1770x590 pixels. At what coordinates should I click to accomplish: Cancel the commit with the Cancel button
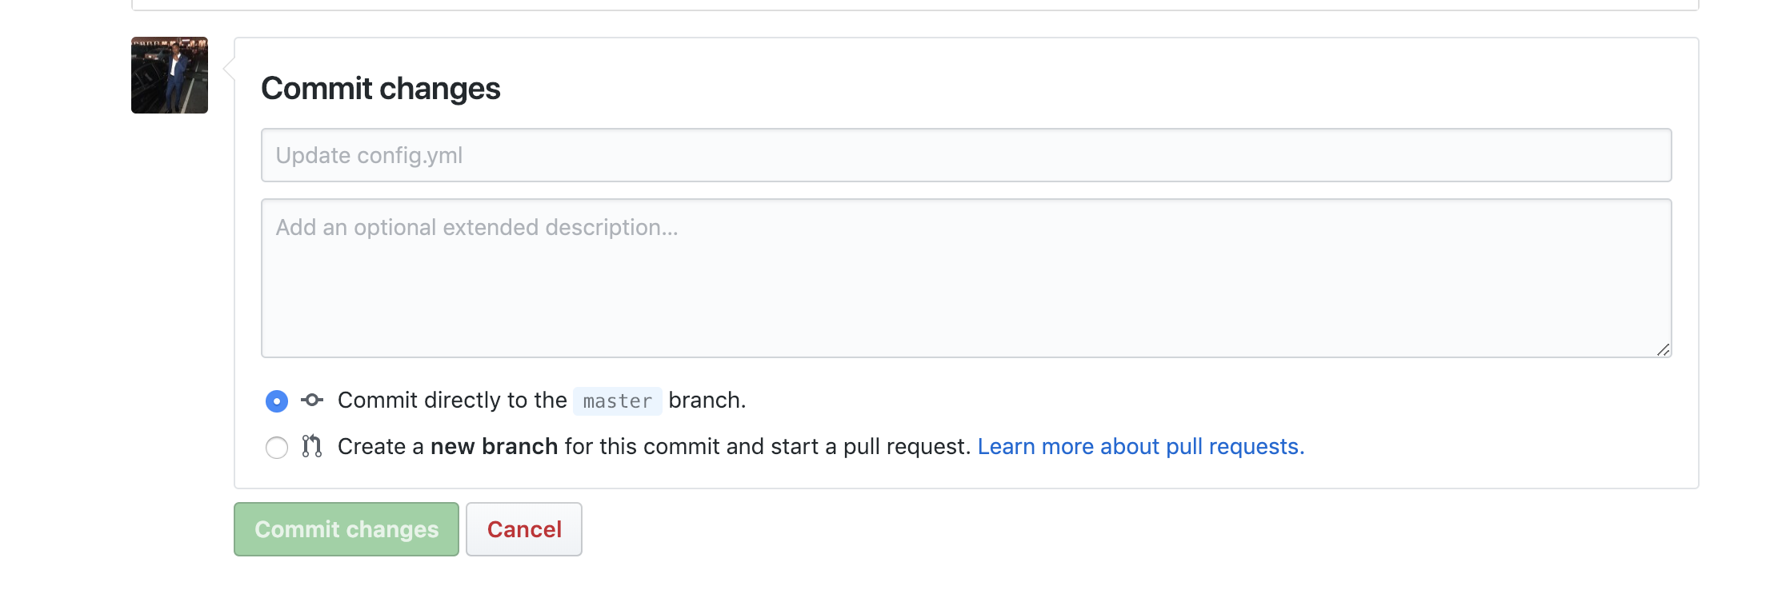524,529
